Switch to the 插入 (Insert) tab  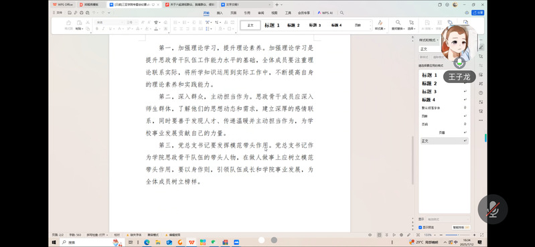point(220,13)
